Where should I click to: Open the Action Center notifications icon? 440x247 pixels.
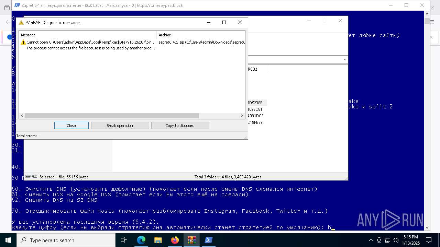[x=429, y=240]
